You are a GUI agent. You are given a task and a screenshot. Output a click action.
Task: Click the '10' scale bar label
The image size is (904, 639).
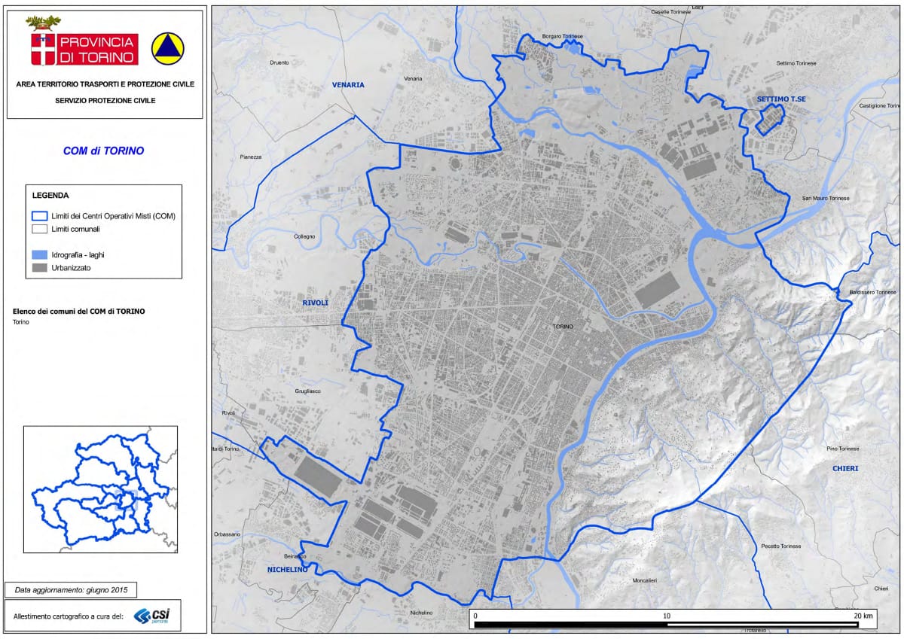coord(667,616)
